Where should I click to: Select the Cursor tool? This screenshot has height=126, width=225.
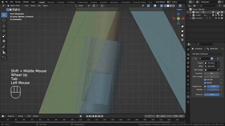point(4,20)
